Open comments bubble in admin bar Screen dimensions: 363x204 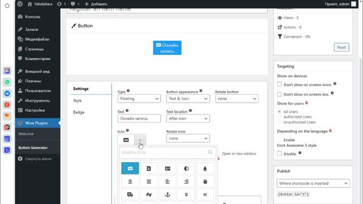[75, 4]
